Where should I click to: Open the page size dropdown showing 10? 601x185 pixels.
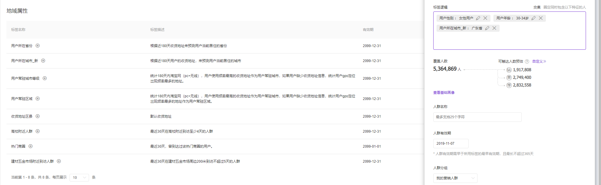[x=79, y=177]
